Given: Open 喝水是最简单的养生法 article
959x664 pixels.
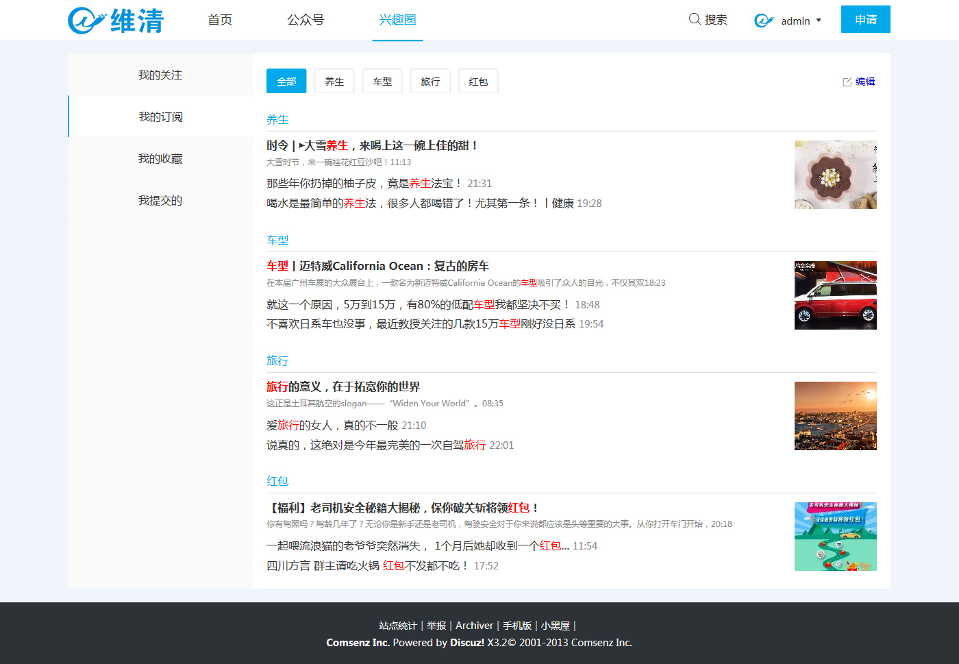Looking at the screenshot, I should [420, 203].
